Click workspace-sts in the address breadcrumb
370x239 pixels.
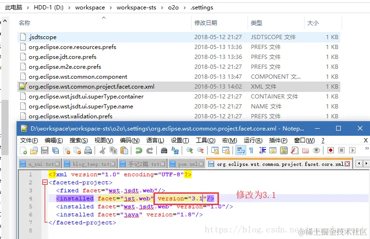137,8
